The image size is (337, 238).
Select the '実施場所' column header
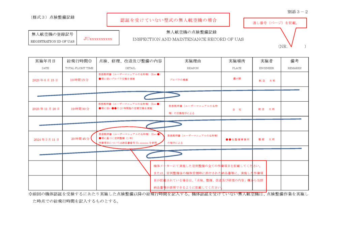237,61
